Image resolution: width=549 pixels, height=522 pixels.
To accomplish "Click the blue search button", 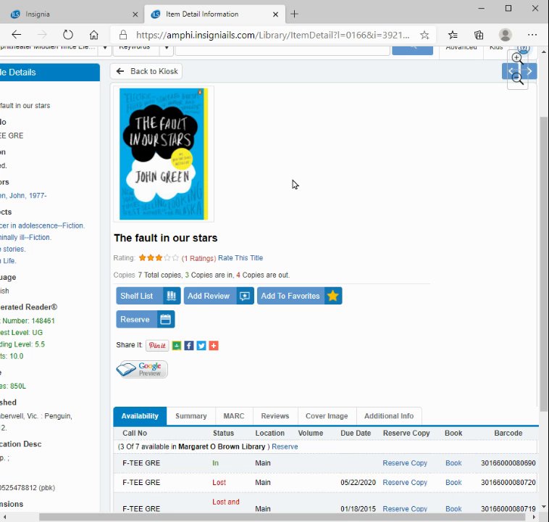I will pyautogui.click(x=412, y=49).
